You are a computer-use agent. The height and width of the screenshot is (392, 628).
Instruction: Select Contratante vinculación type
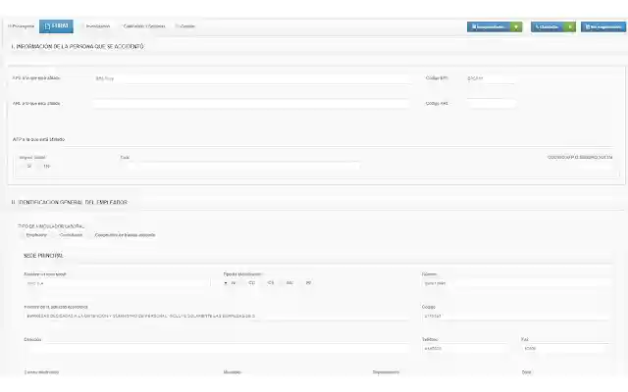click(56, 235)
